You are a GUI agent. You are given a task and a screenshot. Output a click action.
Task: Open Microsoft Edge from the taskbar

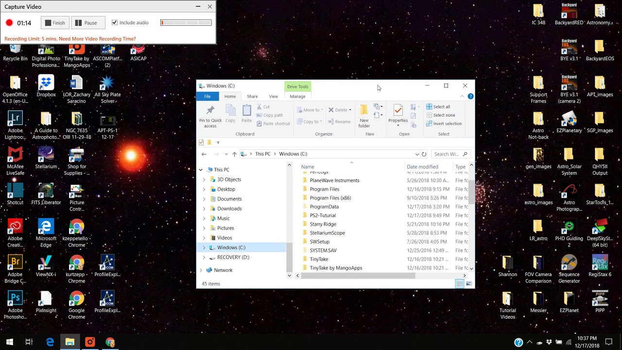click(x=50, y=342)
